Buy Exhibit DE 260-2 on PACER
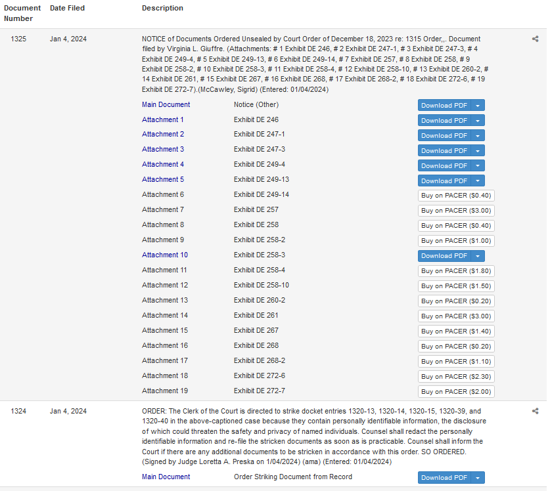The height and width of the screenshot is (491, 550). [456, 301]
